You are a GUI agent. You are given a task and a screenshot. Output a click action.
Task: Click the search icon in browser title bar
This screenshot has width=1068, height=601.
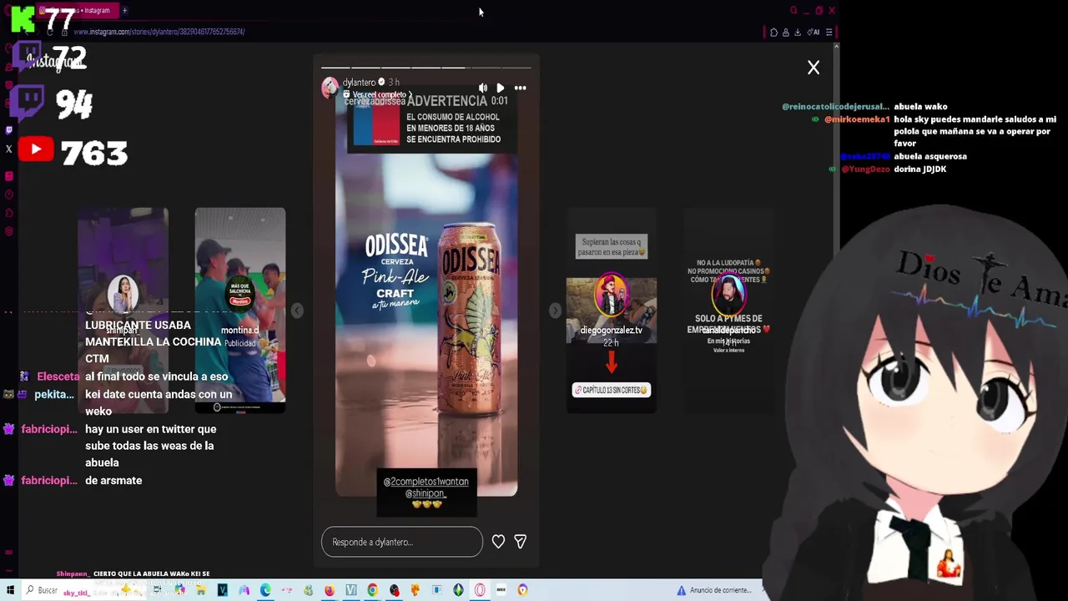(793, 11)
